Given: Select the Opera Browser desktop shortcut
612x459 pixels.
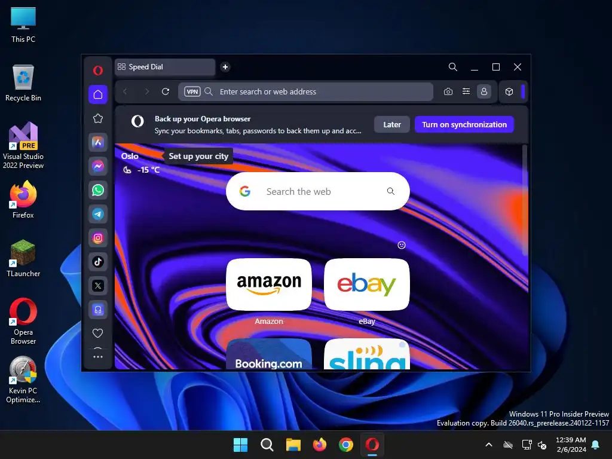Looking at the screenshot, I should click(23, 321).
